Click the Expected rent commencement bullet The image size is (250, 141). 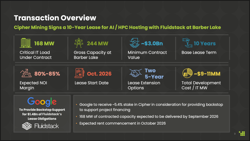pos(122,123)
